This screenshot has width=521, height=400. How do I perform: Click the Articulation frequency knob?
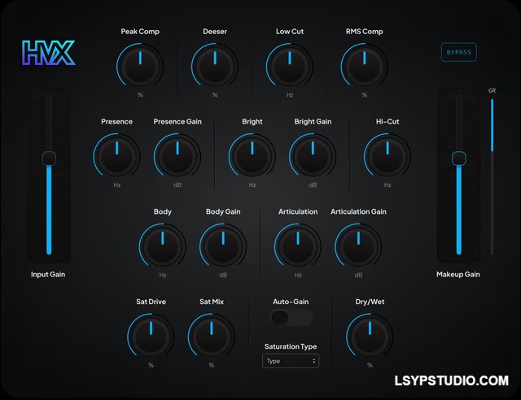tap(298, 246)
